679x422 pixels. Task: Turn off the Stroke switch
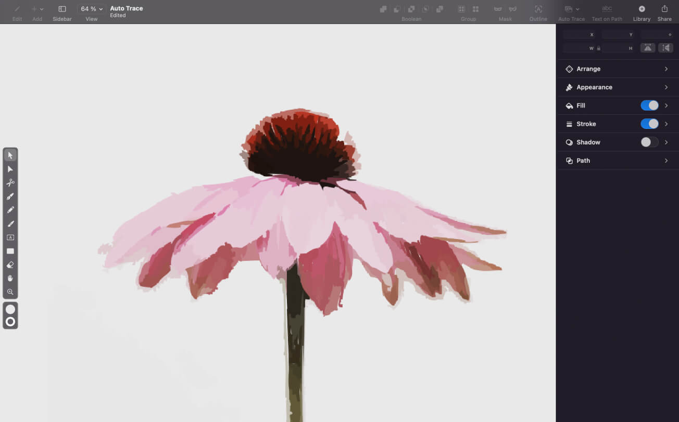[x=649, y=124]
